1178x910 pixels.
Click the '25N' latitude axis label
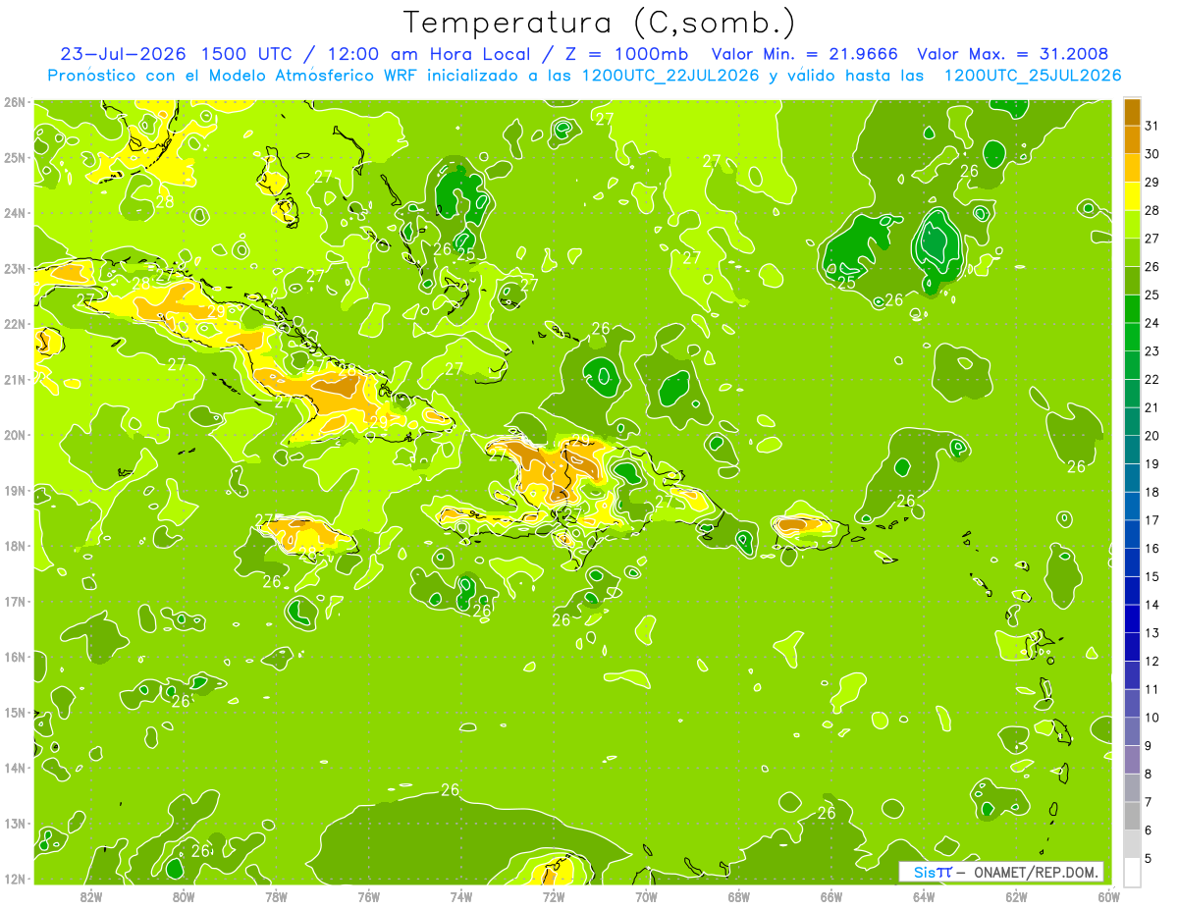16,157
